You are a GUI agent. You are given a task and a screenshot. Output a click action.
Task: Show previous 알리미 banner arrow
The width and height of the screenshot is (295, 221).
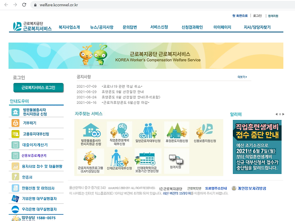(277, 114)
